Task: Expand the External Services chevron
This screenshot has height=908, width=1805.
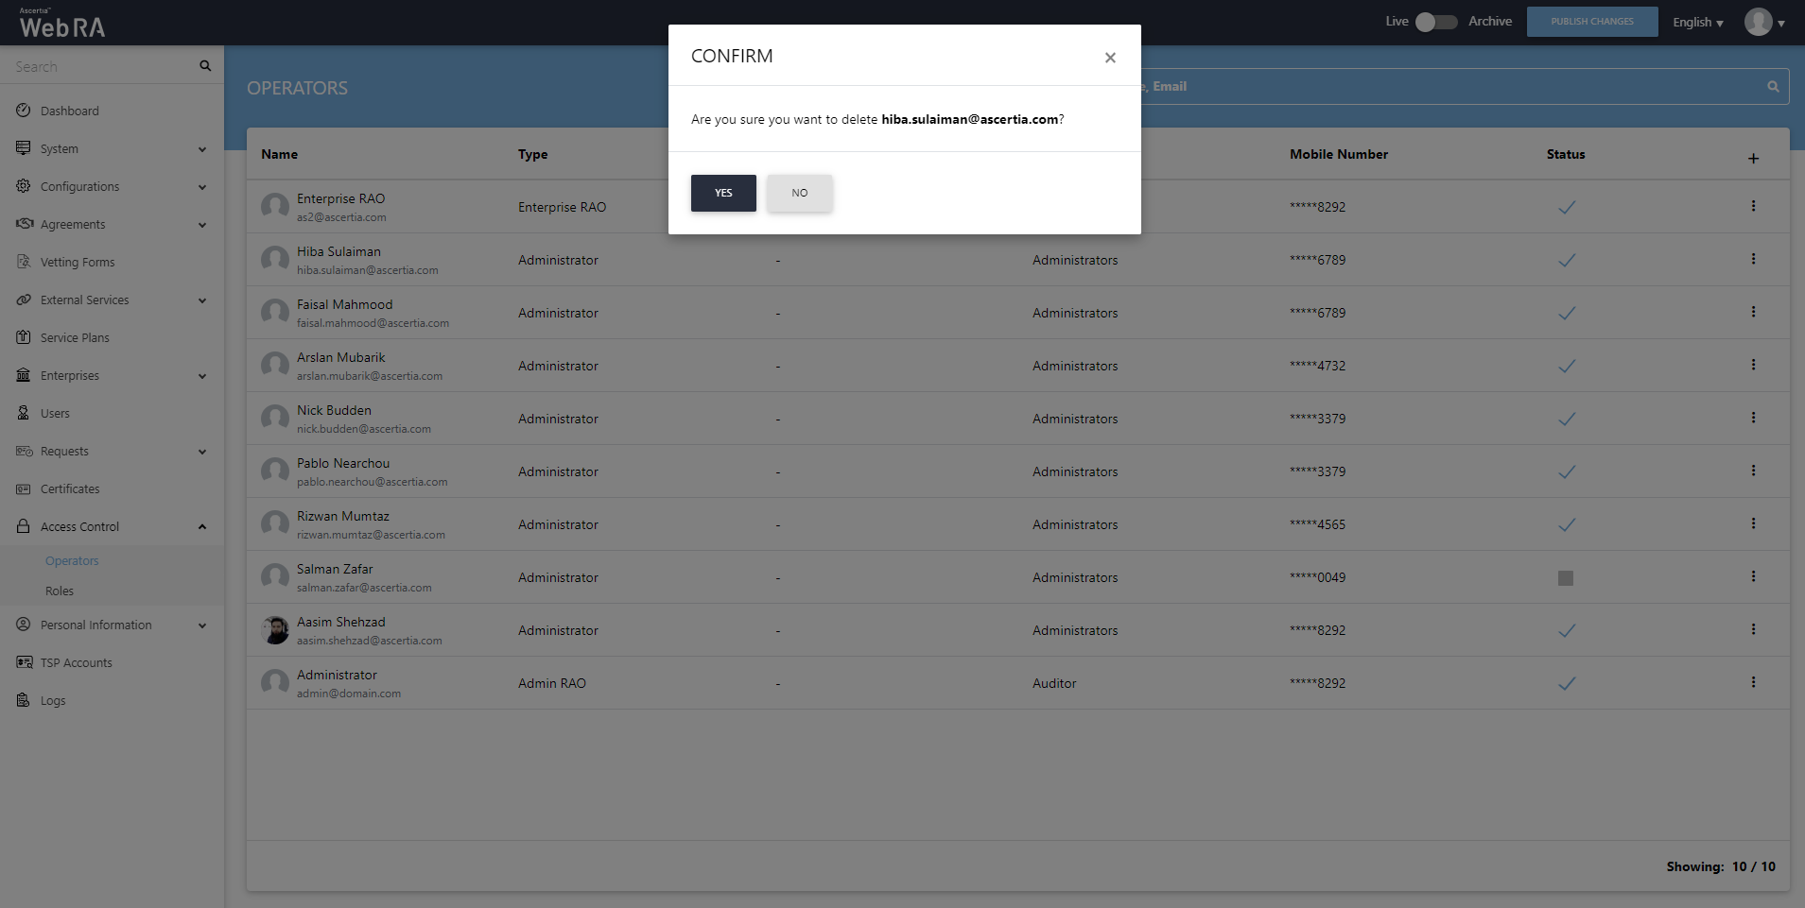Action: 202,300
